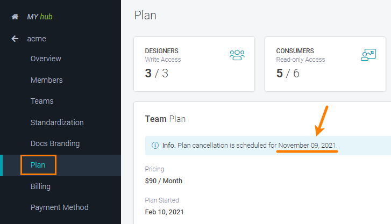Select the acme organization name
Image resolution: width=391 pixels, height=224 pixels.
[x=37, y=39]
